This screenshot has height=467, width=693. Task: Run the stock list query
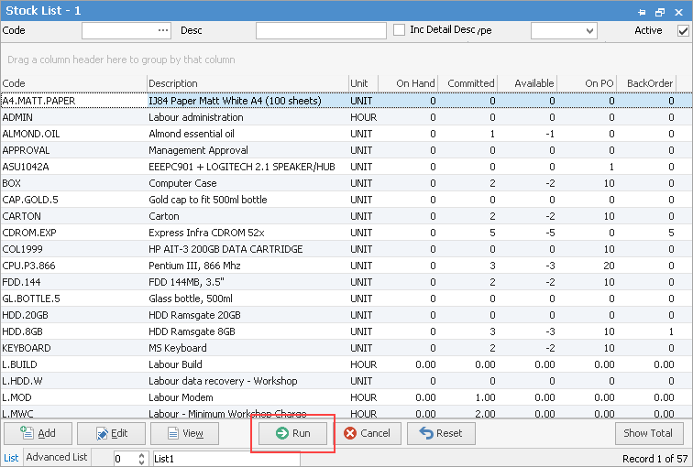[293, 433]
